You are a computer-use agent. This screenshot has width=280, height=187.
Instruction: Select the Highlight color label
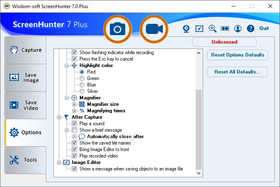(x=96, y=65)
